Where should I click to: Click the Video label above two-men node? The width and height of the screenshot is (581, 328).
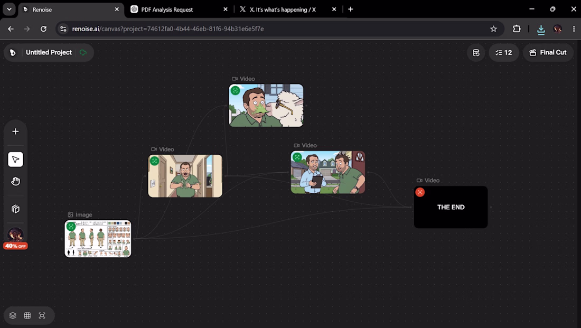coord(305,146)
